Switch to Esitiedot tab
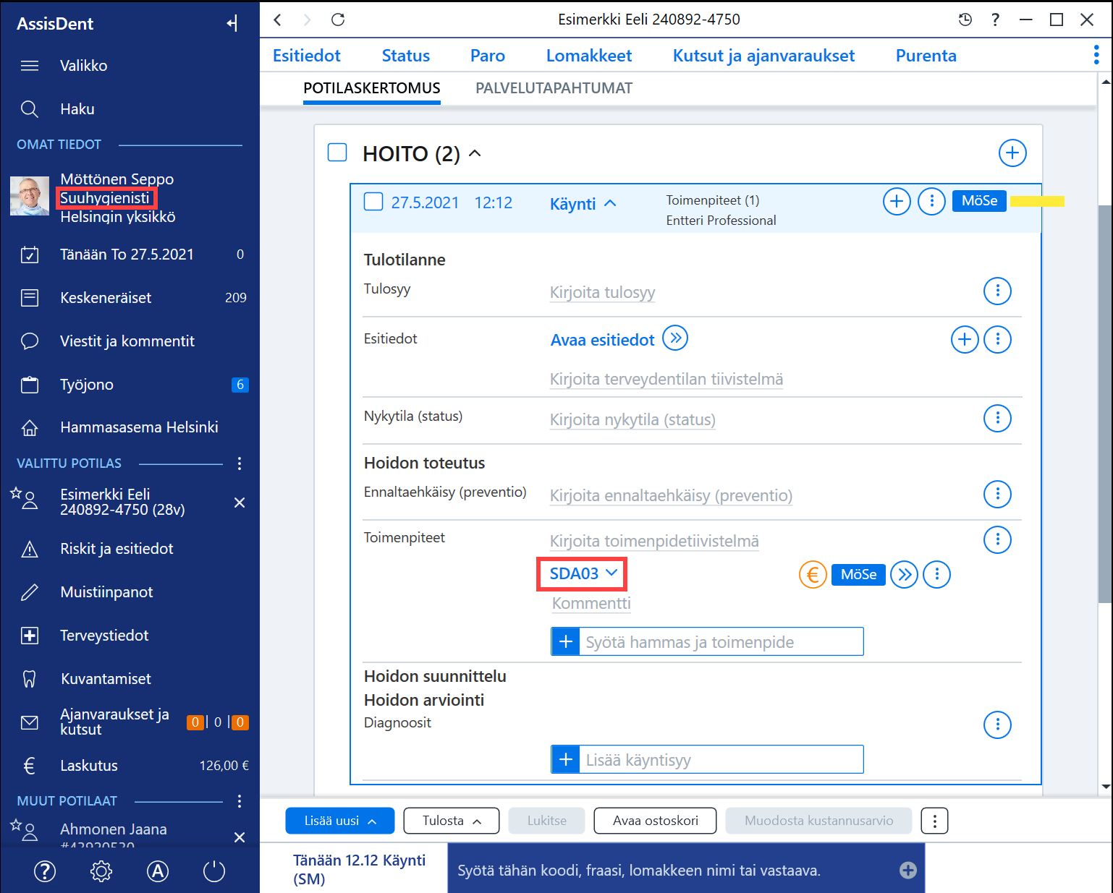The image size is (1113, 893). 307,56
